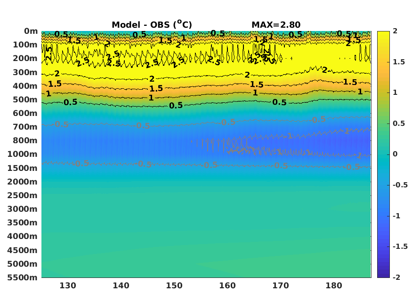Click the '2000m' depth axis label
The height and width of the screenshot is (308, 412).
[x=23, y=182]
